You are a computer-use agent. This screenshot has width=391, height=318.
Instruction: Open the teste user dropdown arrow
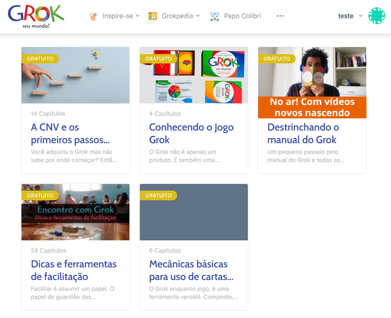click(x=360, y=16)
